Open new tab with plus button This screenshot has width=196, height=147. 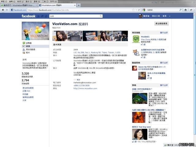click(x=79, y=5)
